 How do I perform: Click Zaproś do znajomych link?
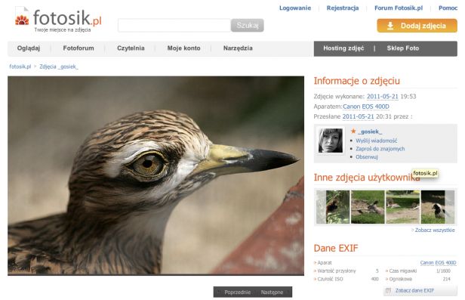pyautogui.click(x=380, y=149)
